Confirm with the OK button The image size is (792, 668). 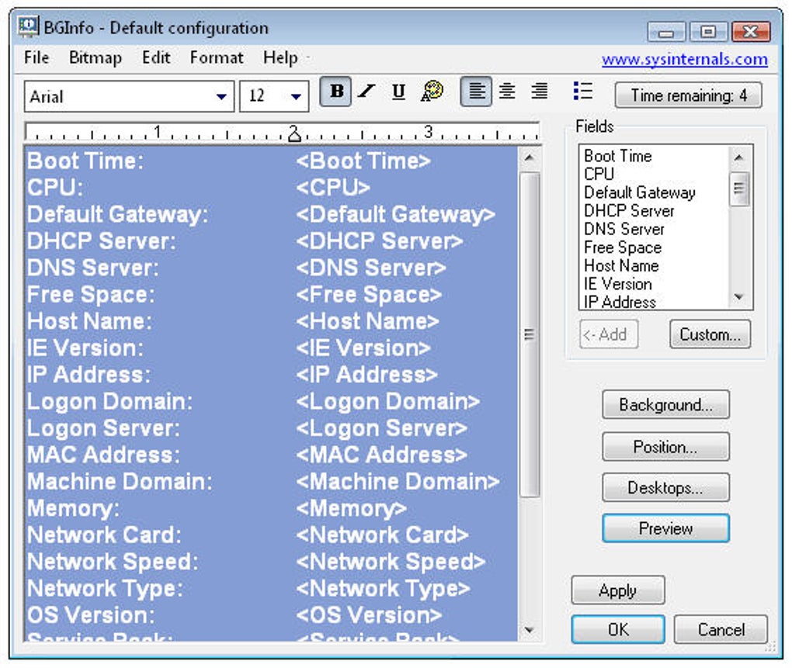pos(618,630)
